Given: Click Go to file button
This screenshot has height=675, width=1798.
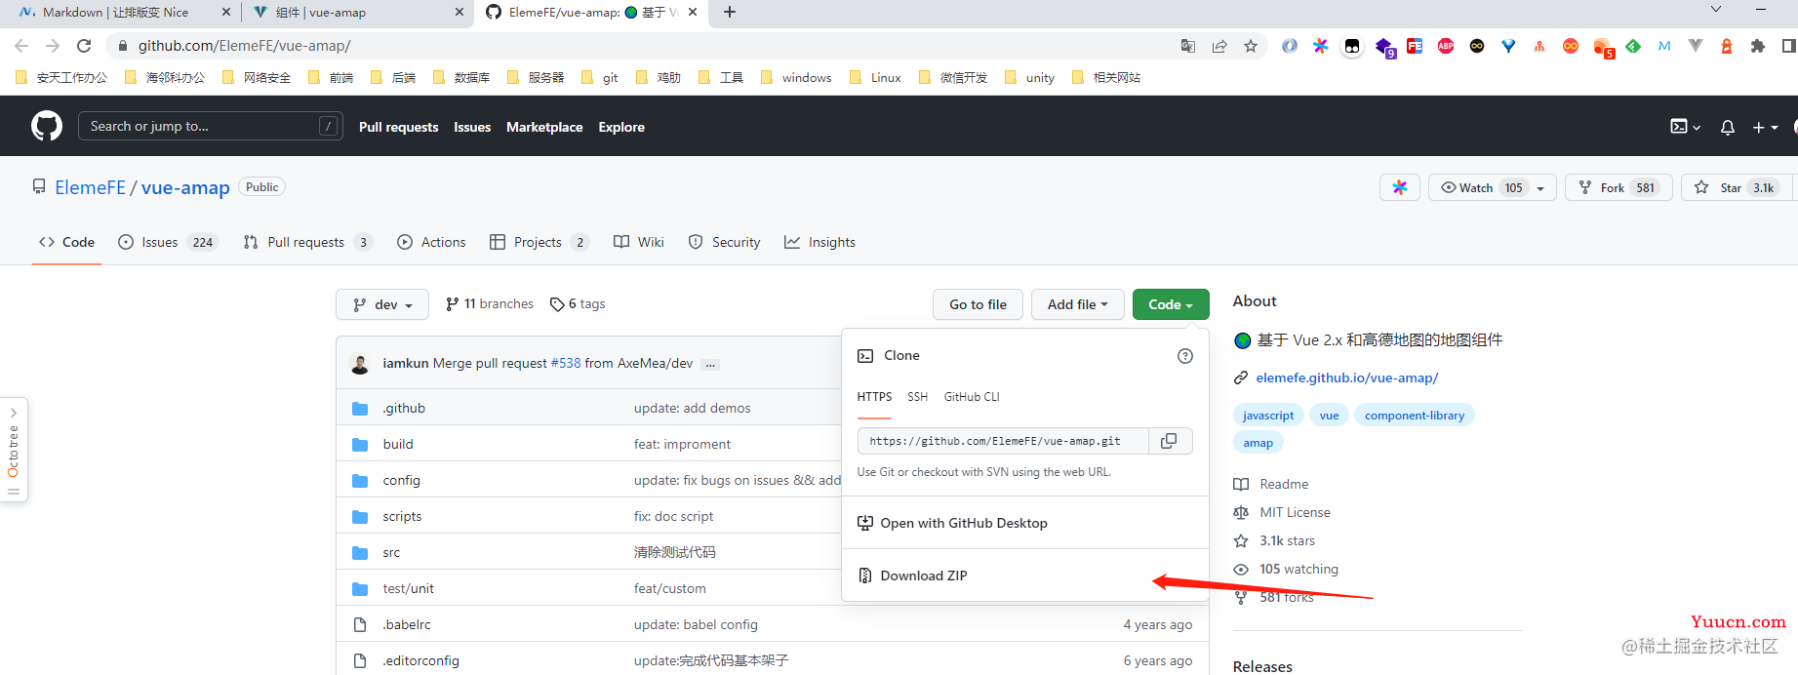Looking at the screenshot, I should point(978,304).
